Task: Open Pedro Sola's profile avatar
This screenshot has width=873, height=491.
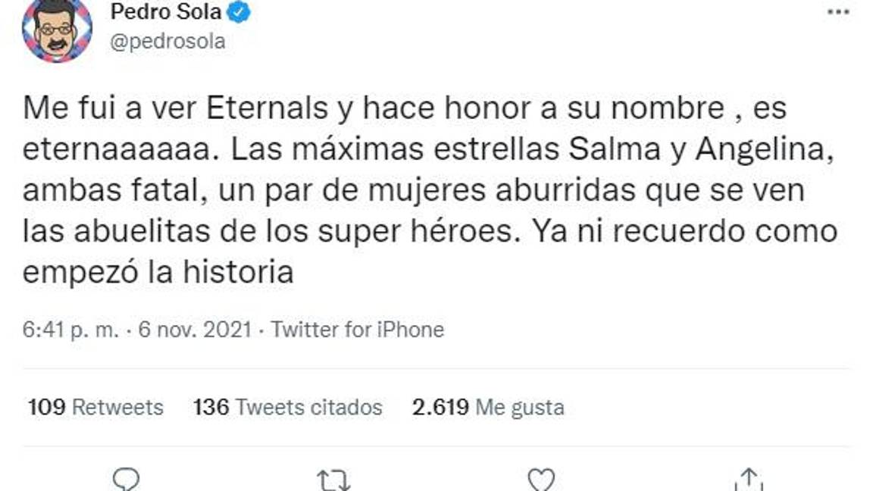Action: (x=57, y=30)
